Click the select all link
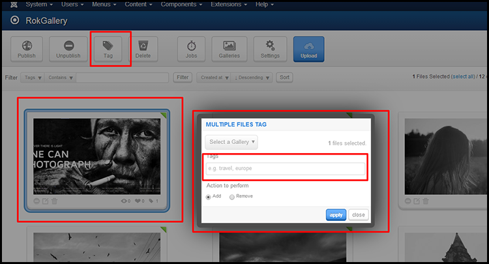Image resolution: width=489 pixels, height=264 pixels. [x=463, y=77]
